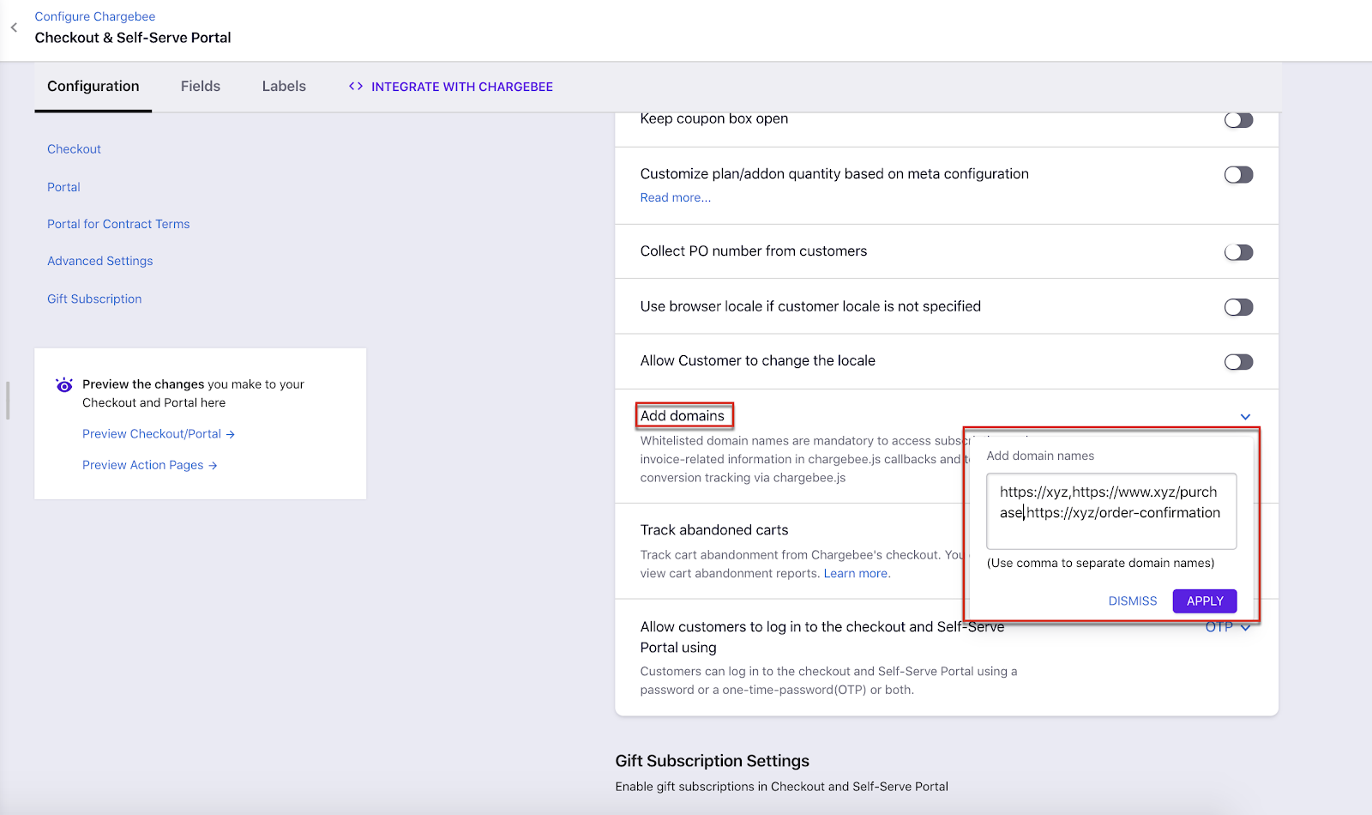Click the Checkout & Self-Serve Portal title

click(133, 38)
